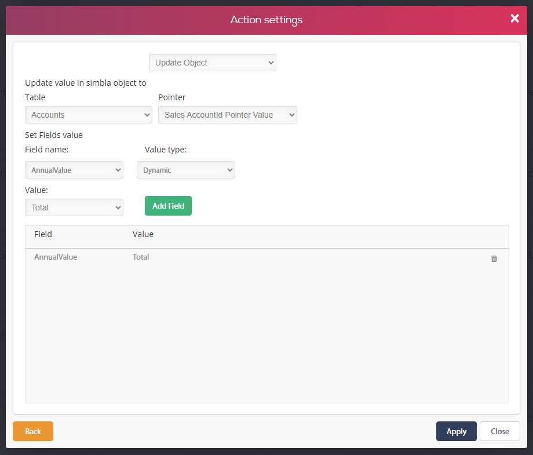533x455 pixels.
Task: Open the Accounts table dropdown
Action: click(89, 115)
